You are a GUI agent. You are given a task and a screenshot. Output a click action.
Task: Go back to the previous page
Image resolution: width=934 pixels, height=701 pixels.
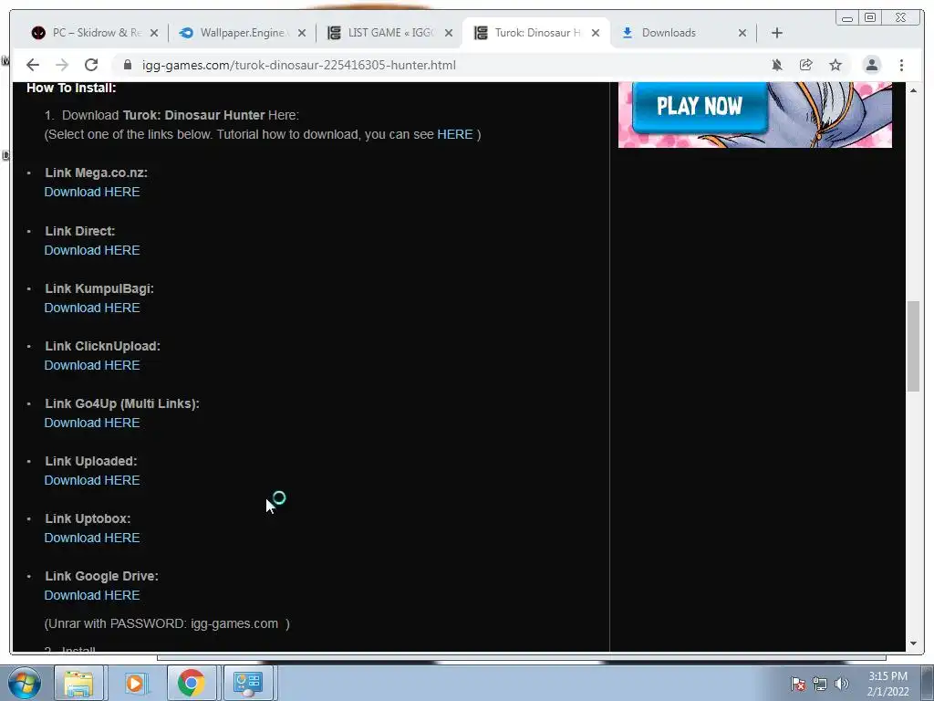(x=33, y=65)
